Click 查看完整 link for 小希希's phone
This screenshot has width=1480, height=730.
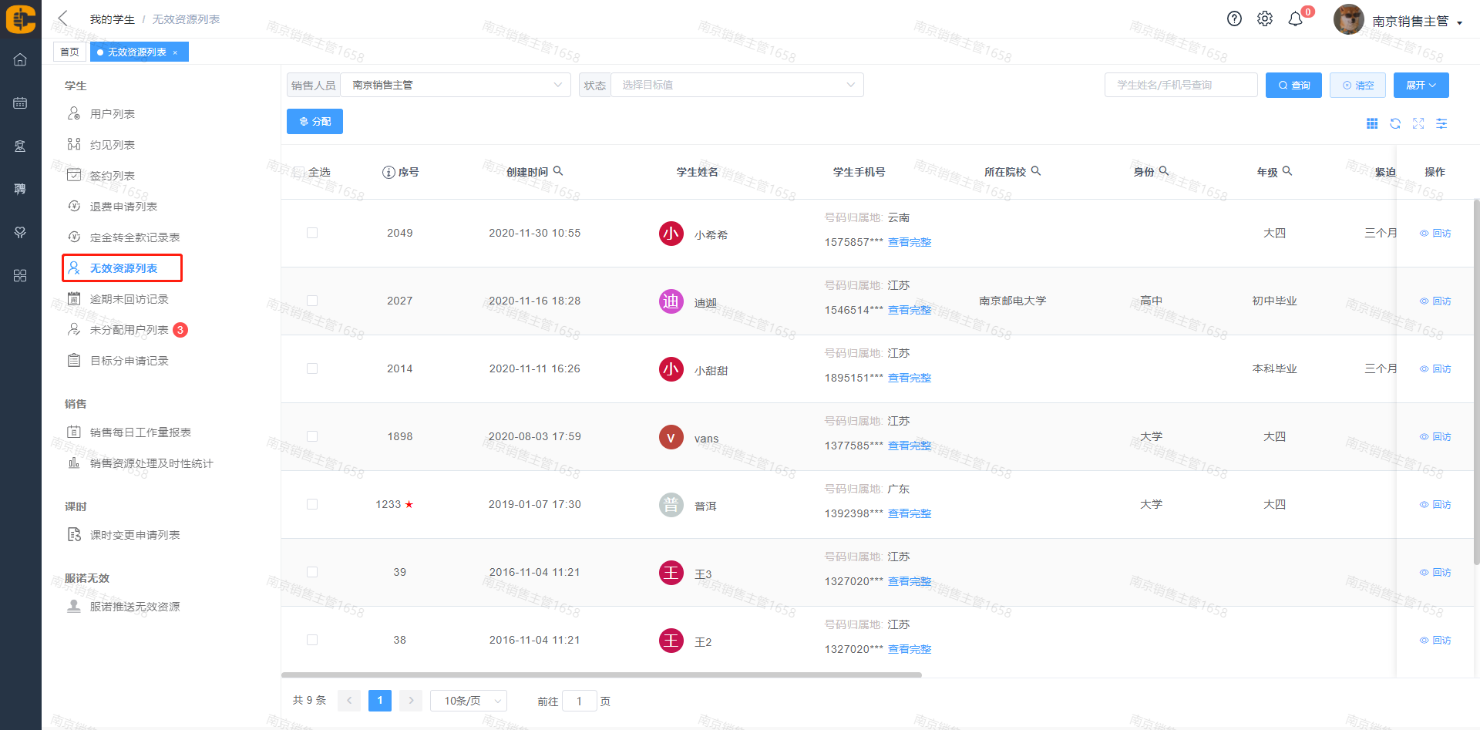tap(909, 242)
